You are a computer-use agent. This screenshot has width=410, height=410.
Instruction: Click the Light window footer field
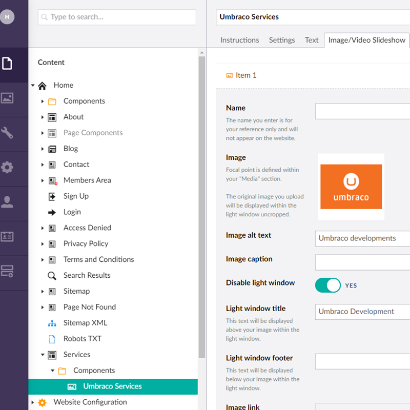coord(362,361)
